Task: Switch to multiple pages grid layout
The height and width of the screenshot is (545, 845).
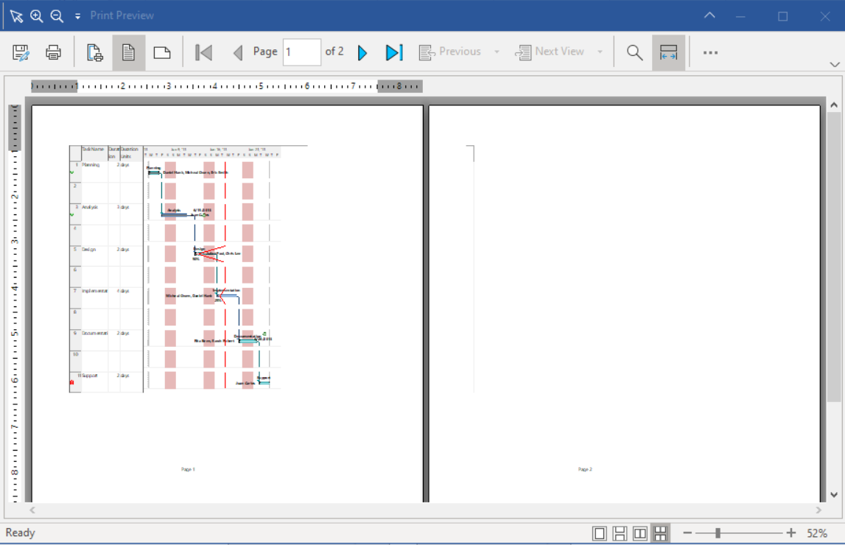Action: click(660, 533)
